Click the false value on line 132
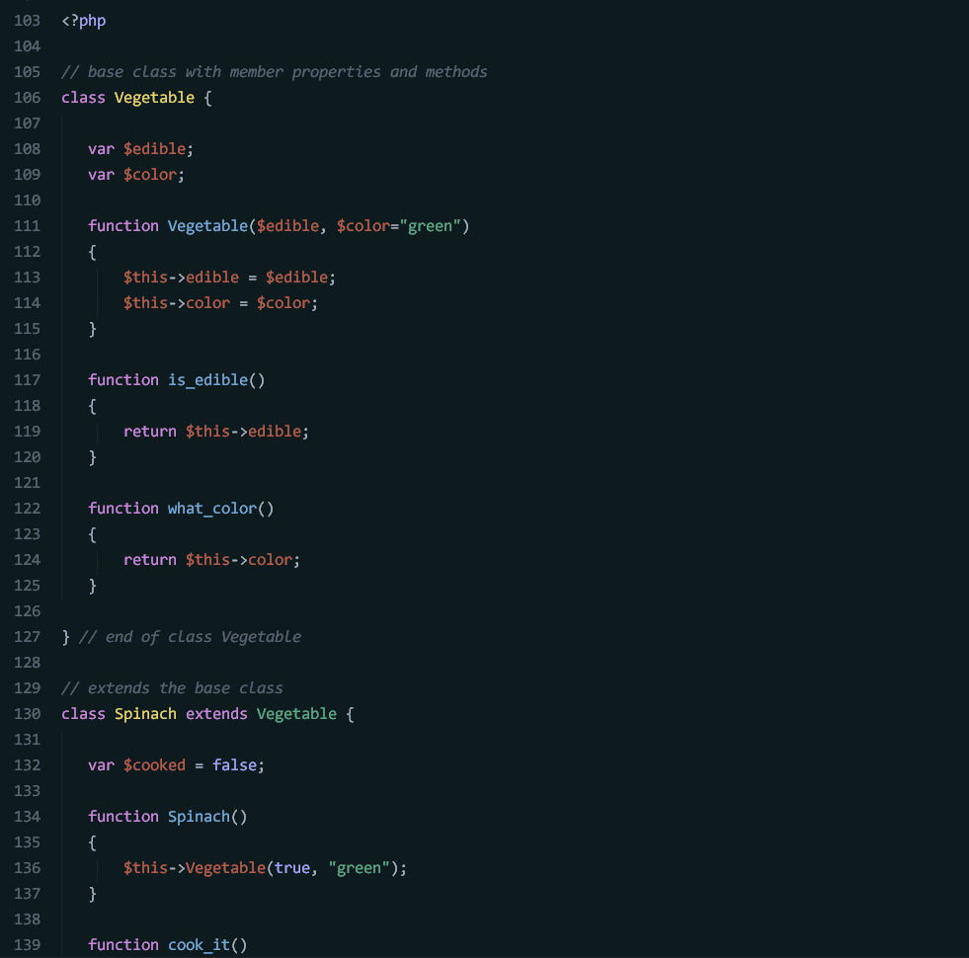 point(235,764)
